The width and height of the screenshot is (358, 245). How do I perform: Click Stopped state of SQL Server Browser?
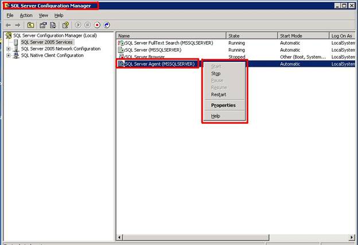[237, 57]
